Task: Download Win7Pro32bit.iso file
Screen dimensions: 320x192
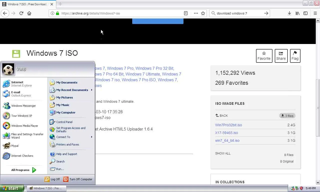Action: pos(228,125)
